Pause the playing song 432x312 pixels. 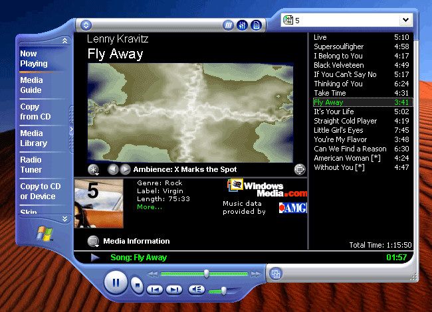tap(116, 283)
